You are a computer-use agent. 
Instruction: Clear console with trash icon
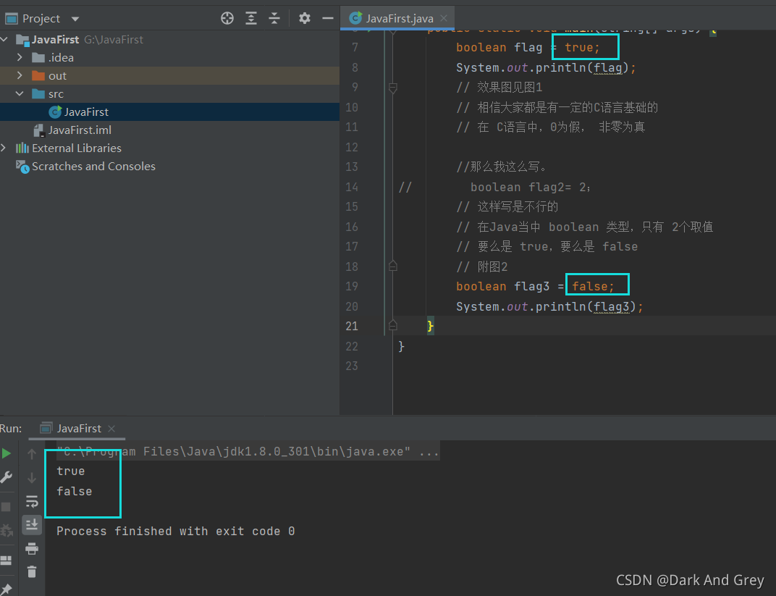coord(32,572)
